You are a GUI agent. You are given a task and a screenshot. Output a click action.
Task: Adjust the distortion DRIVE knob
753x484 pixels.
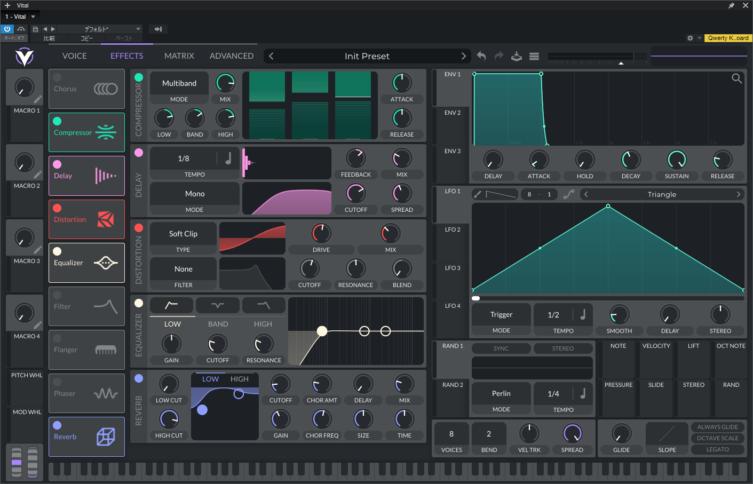(321, 233)
